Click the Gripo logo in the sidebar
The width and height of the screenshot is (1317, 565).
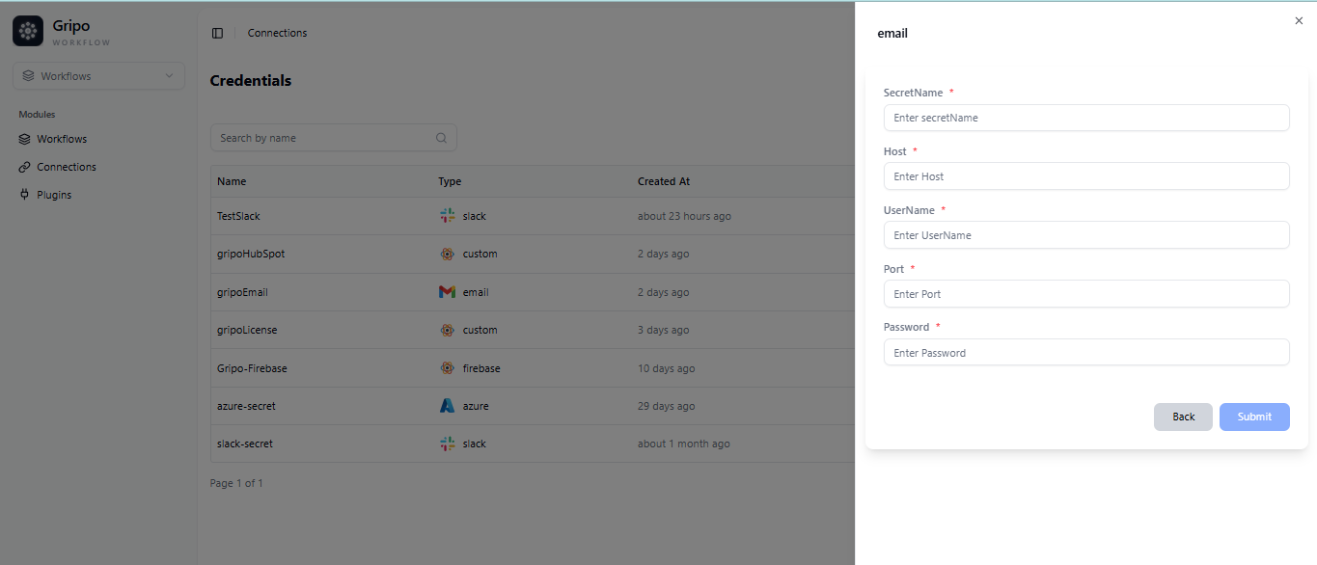27,30
